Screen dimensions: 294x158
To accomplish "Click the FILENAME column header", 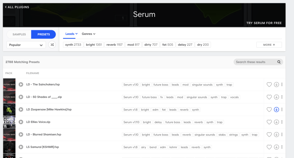I will (x=32, y=73).
